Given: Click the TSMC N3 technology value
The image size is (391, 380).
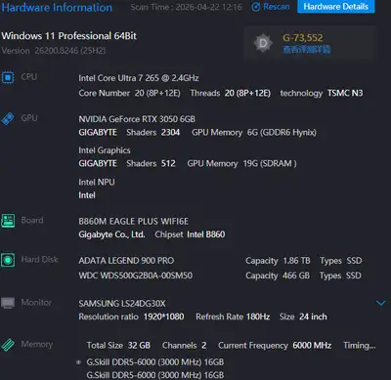Looking at the screenshot, I should click(345, 93).
